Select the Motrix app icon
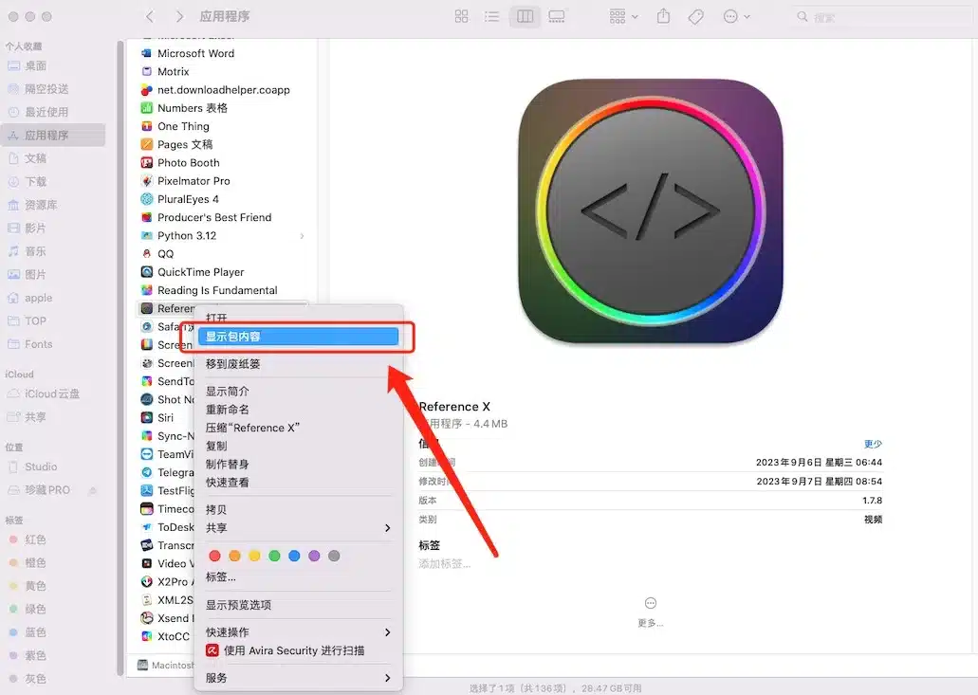The image size is (978, 695). [147, 72]
